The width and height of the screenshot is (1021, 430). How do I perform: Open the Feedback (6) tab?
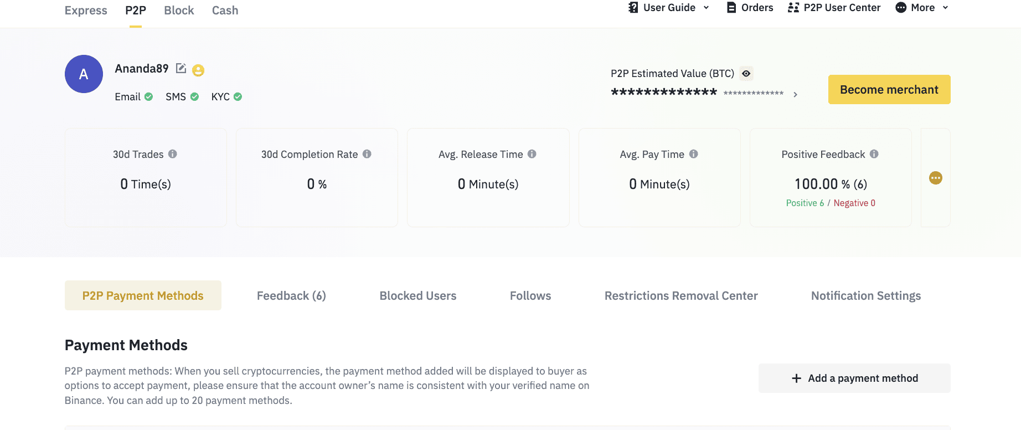[x=291, y=296]
